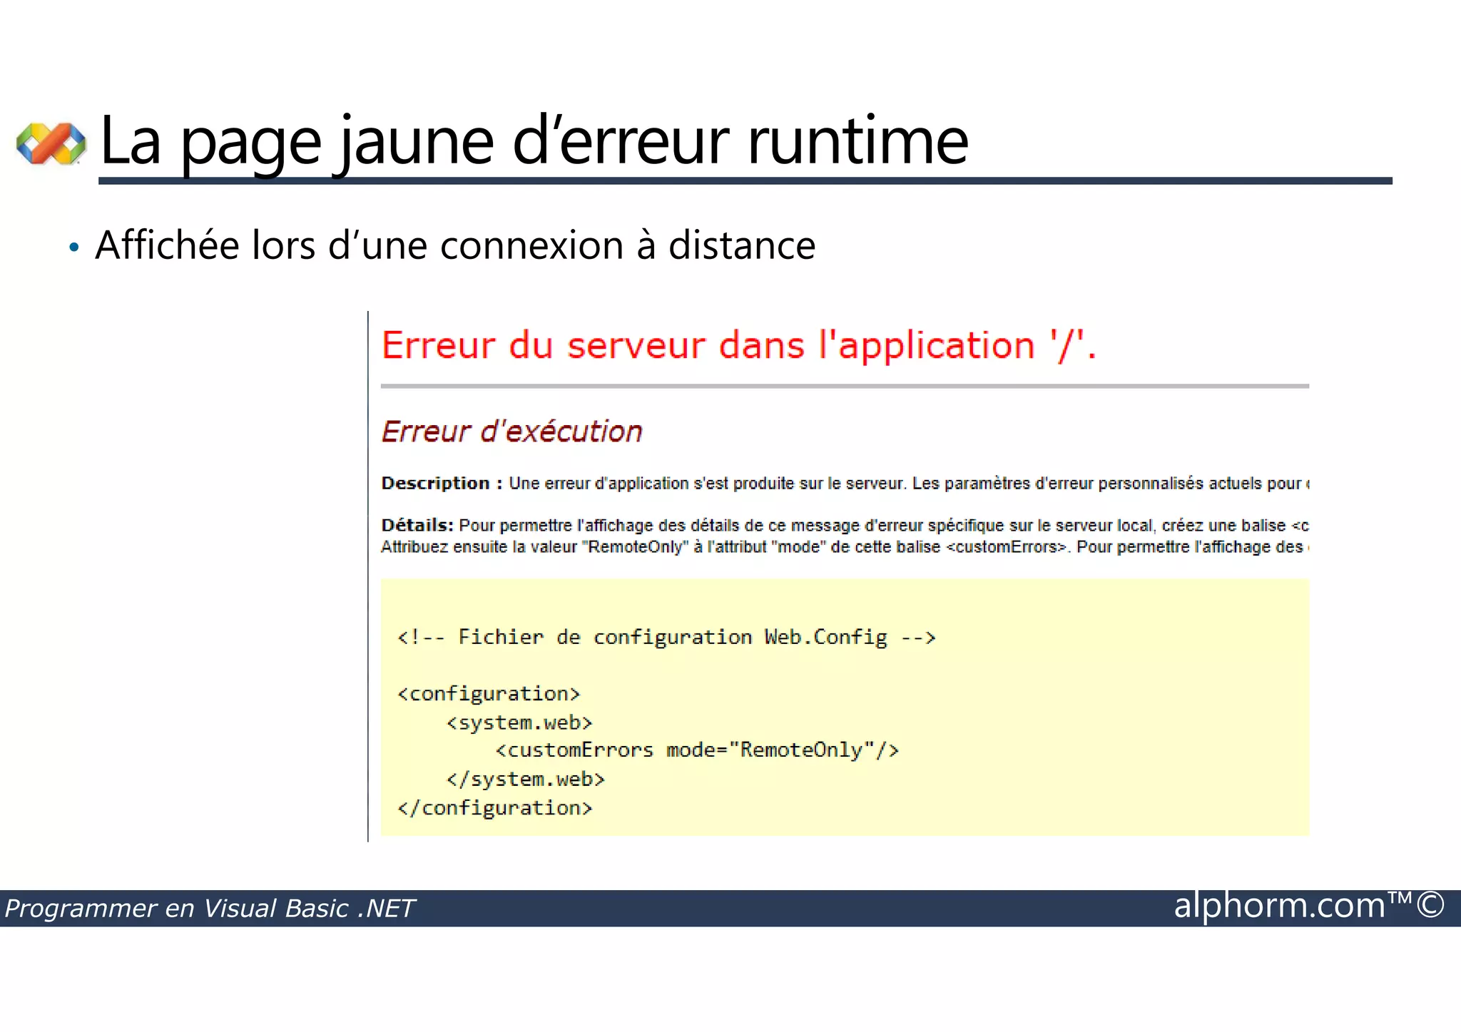Click the 'customErrors mode="RemoteOnly"' line
This screenshot has width=1461, height=1032.
[697, 750]
